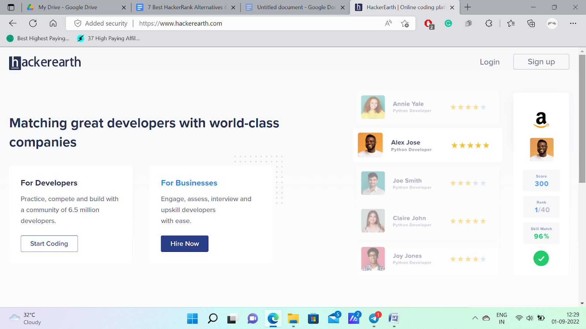586x329 pixels.
Task: Open Telegram from the taskbar
Action: pyautogui.click(x=374, y=318)
